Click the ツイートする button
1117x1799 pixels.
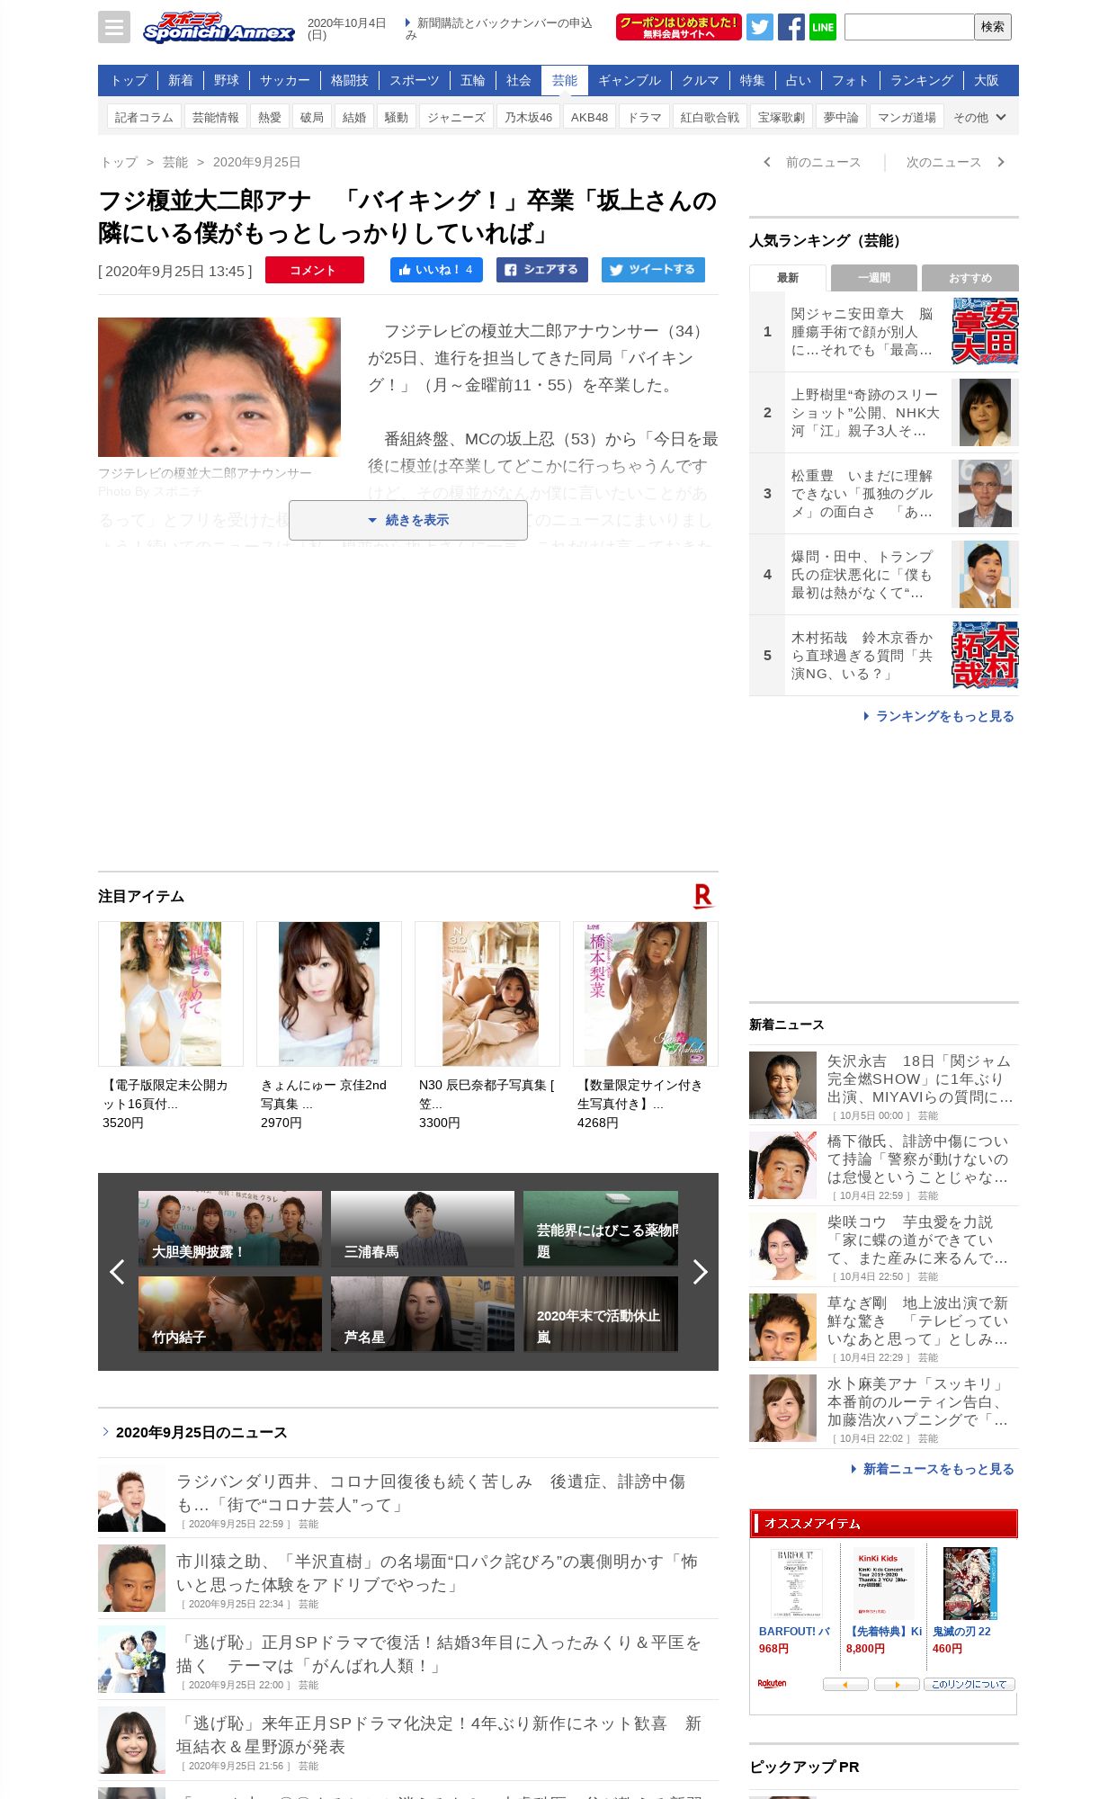653,270
